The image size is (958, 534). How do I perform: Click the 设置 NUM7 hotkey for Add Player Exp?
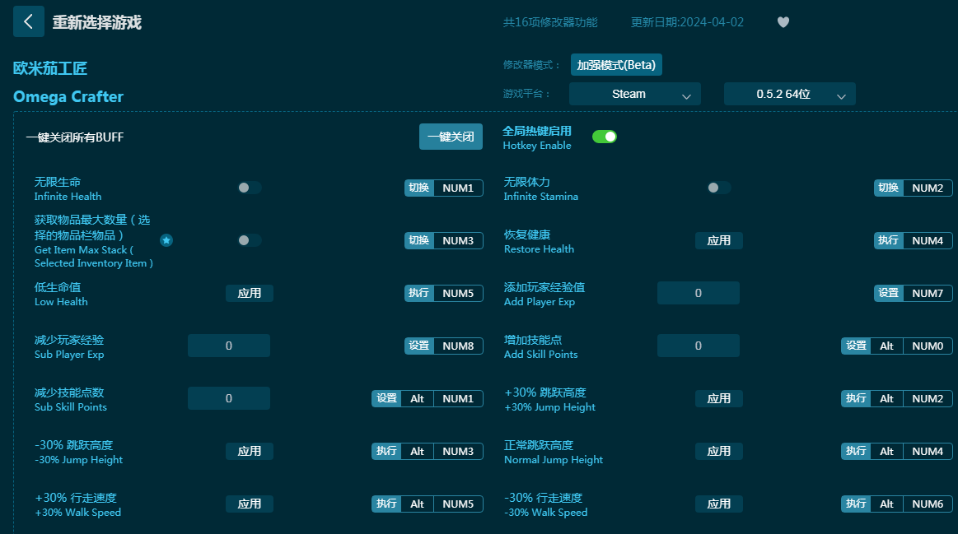coord(913,293)
